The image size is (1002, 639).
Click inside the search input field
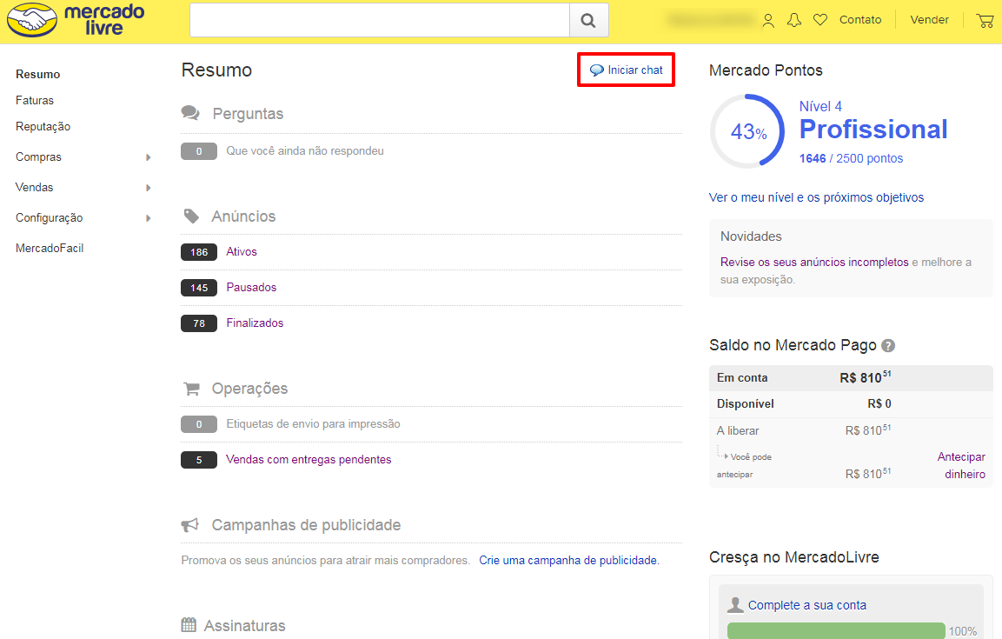pos(380,21)
